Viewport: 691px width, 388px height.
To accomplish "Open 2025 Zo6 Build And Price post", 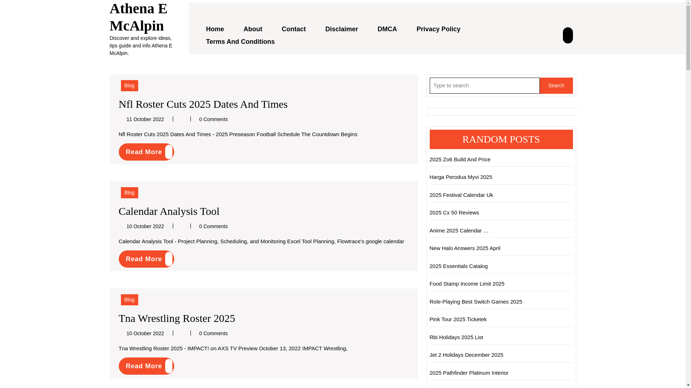I will click(x=460, y=160).
